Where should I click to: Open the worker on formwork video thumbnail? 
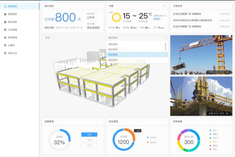tap(201, 96)
